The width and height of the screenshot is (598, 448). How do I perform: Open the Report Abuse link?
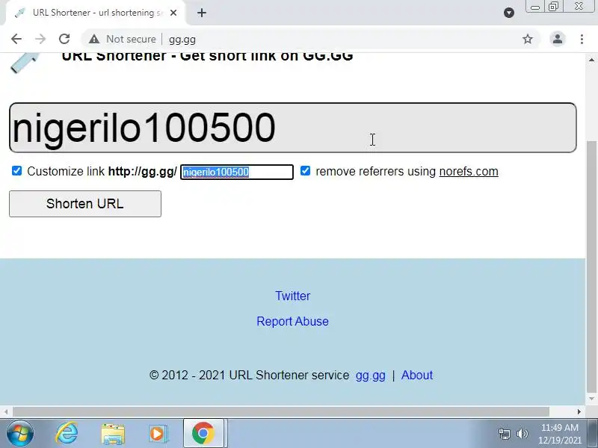[x=292, y=322]
